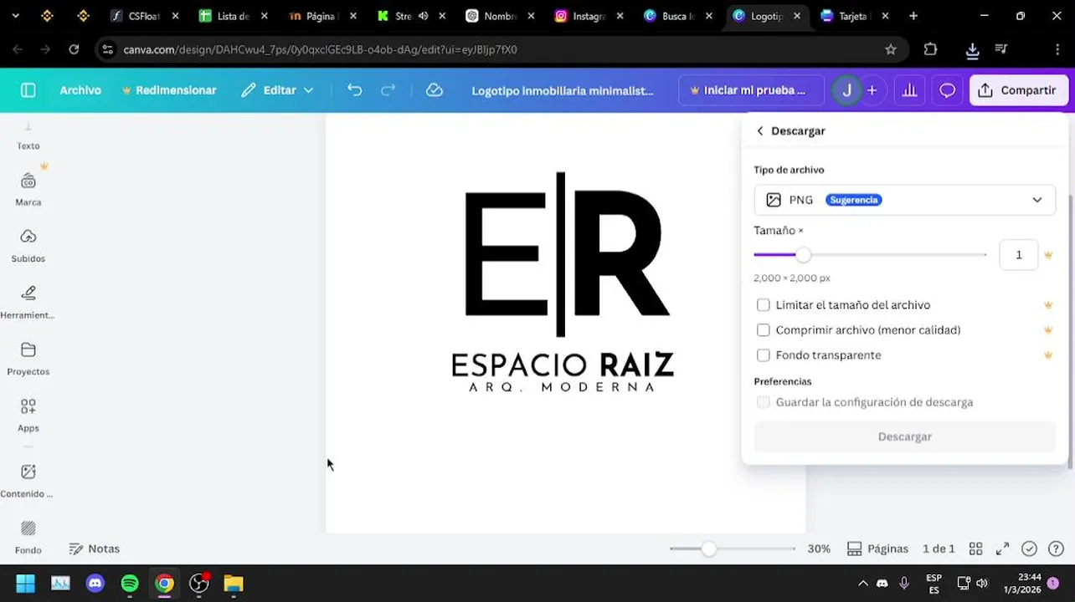The image size is (1075, 602).
Task: Switch to the Busca browser tab
Action: click(x=678, y=16)
